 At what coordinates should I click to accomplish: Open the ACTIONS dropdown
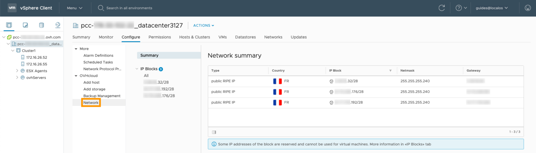click(x=204, y=25)
